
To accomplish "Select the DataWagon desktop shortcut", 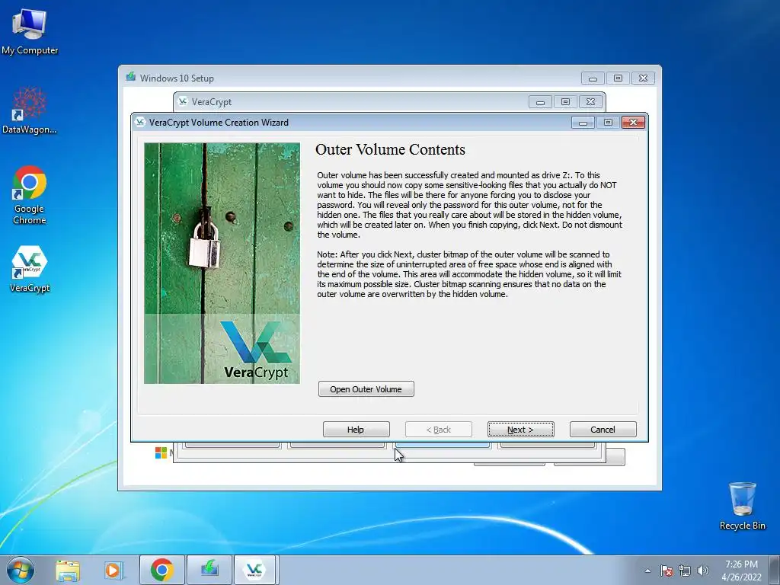I will point(30,111).
